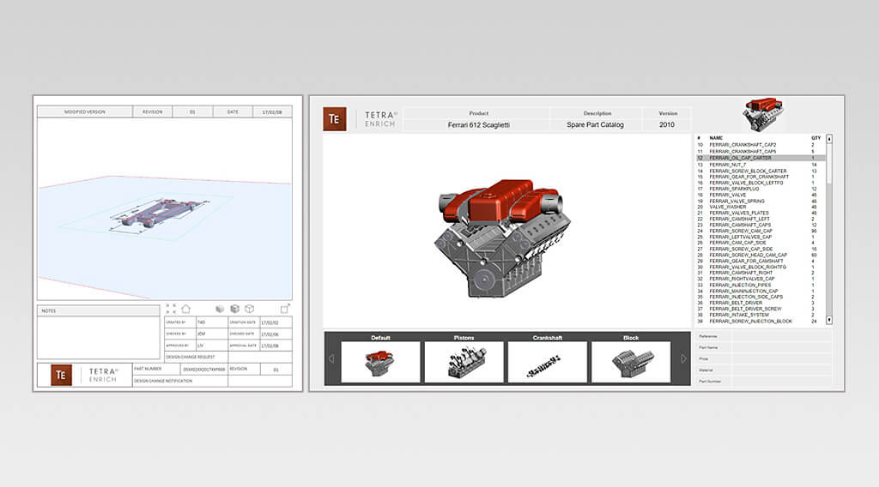Select row FERRARI_VALVE_BLOCK_RIGHTFG
Image resolution: width=879 pixels, height=487 pixels.
point(761,268)
